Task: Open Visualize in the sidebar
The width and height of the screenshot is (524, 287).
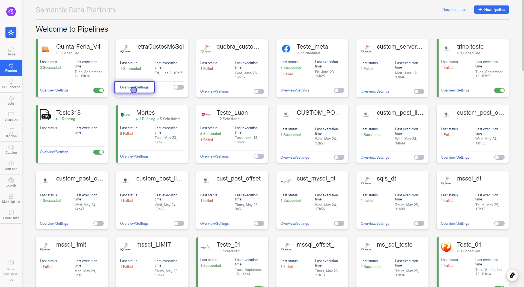Action: click(11, 117)
